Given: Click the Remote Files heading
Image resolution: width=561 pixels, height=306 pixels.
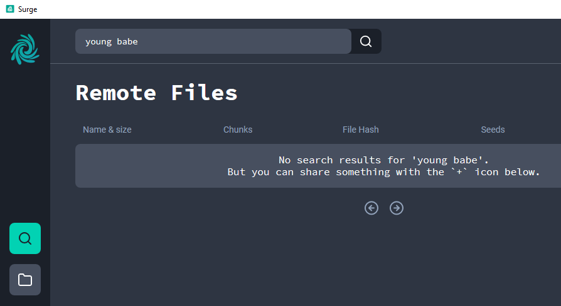Looking at the screenshot, I should (157, 93).
